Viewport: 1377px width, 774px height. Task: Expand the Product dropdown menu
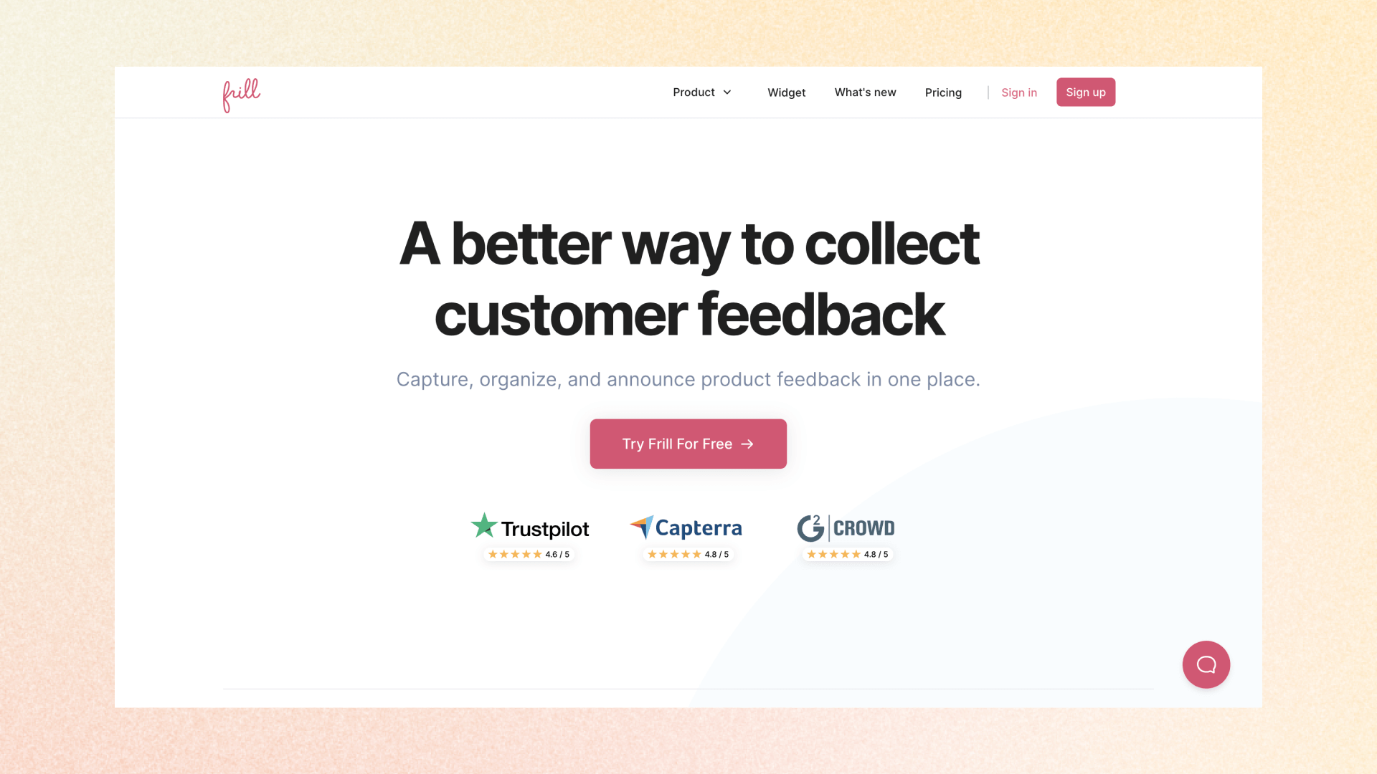pos(703,92)
